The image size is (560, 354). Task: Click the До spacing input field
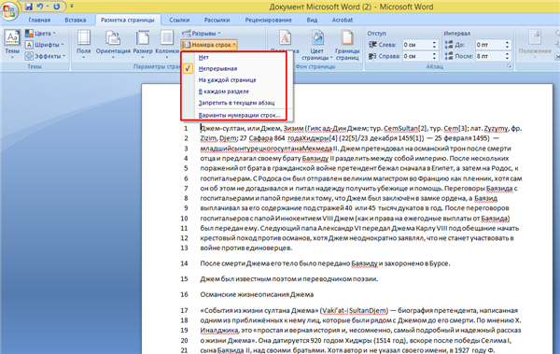pos(489,45)
